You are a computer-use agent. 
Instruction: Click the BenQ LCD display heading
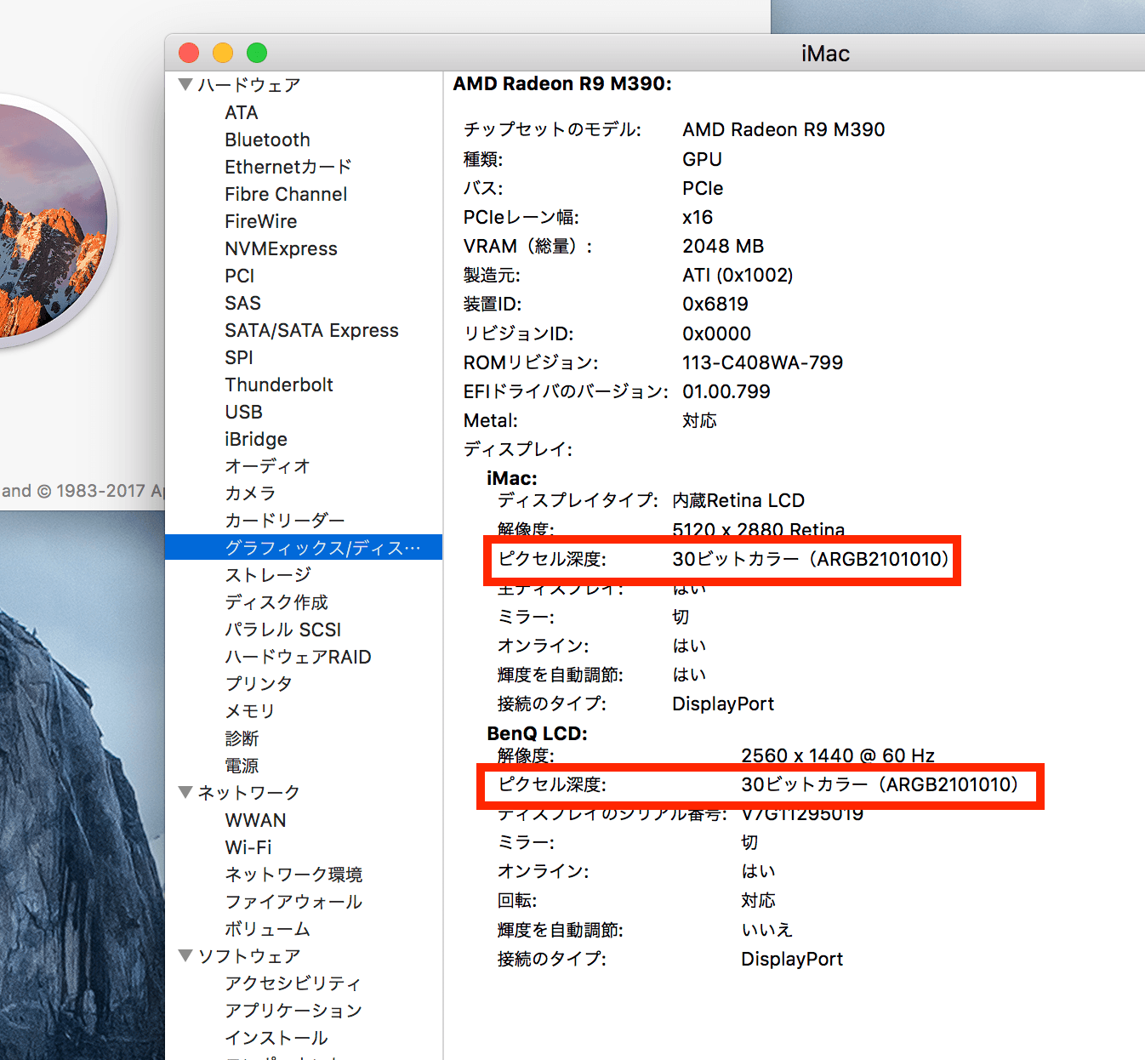coord(537,733)
